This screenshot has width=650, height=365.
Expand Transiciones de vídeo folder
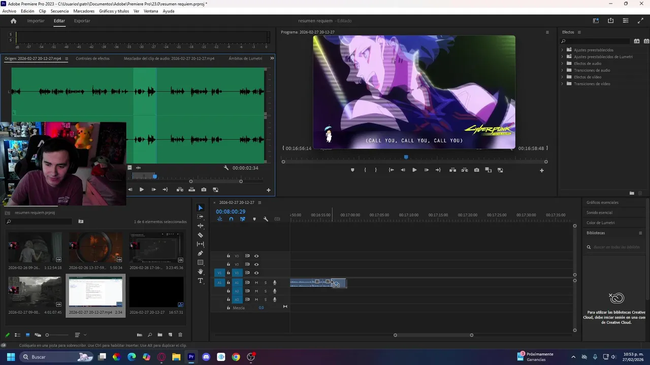tap(562, 84)
